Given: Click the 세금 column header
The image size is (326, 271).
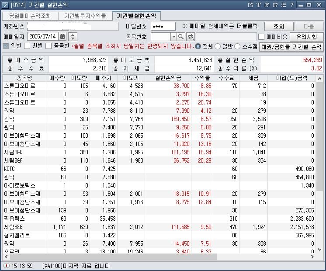Looking at the screenshot, I should click(x=253, y=78).
